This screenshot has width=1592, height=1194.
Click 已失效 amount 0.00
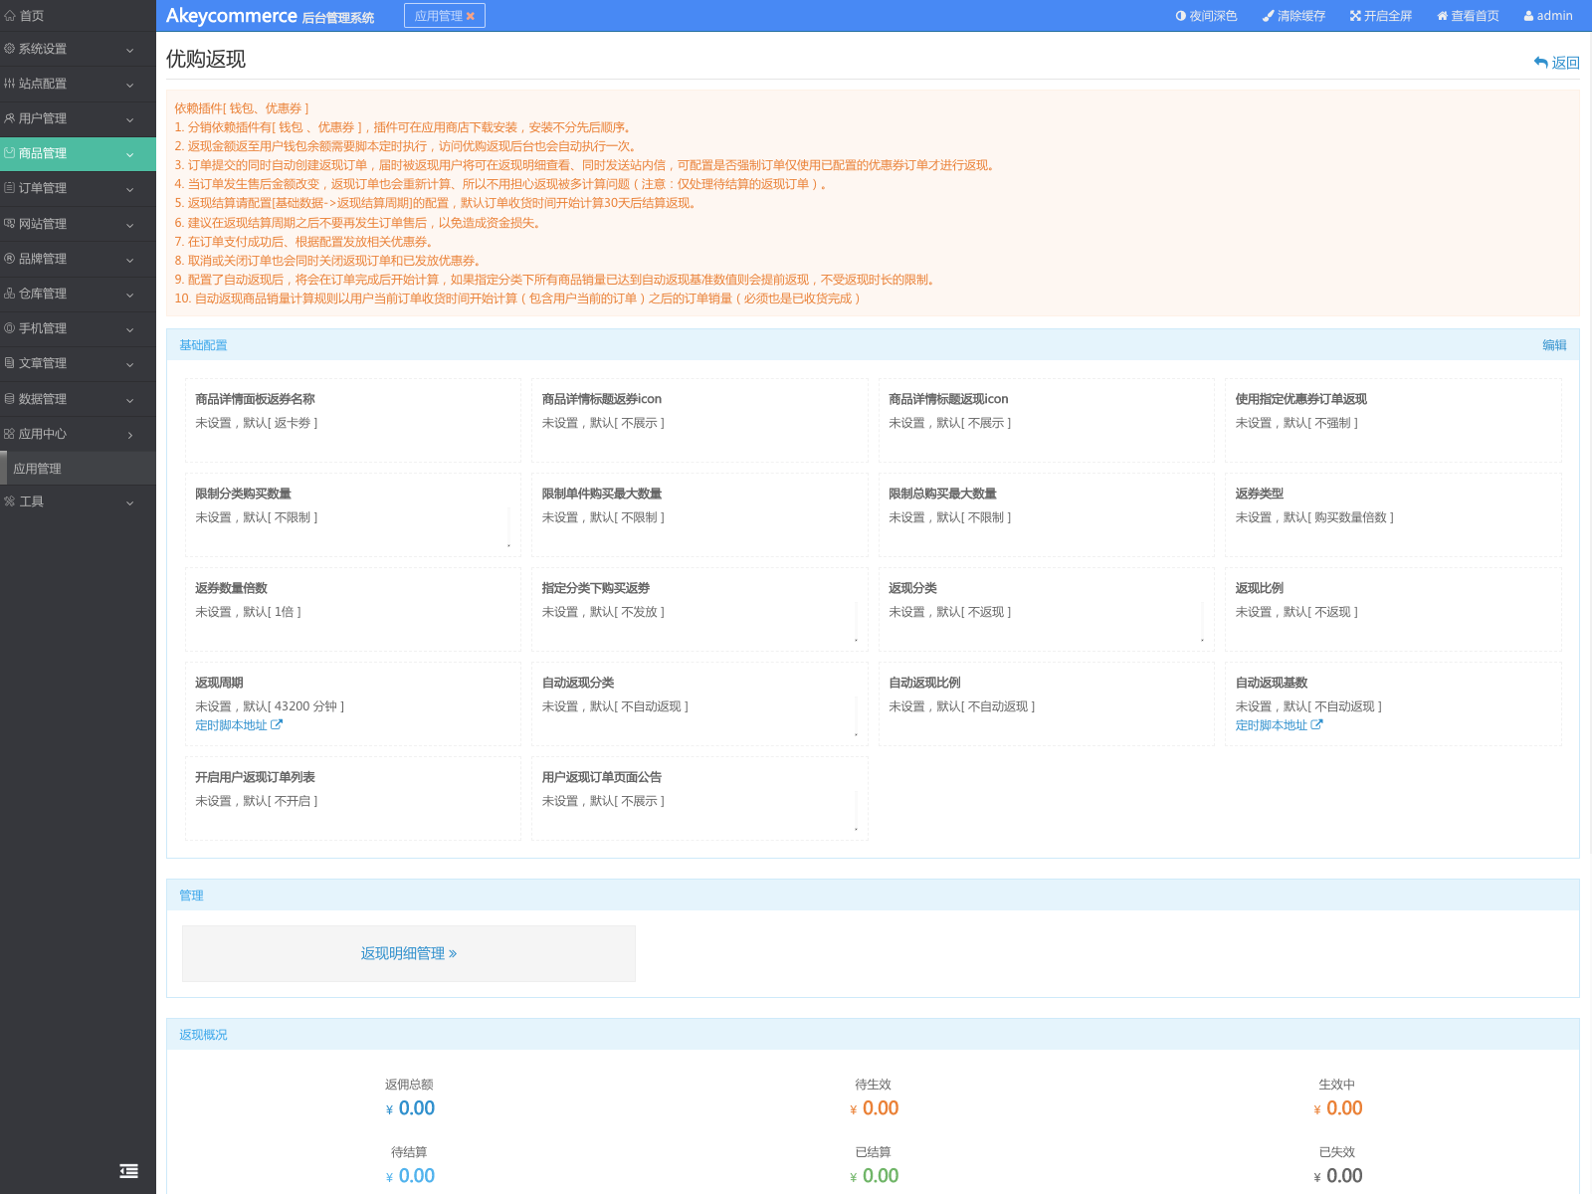(1344, 1176)
